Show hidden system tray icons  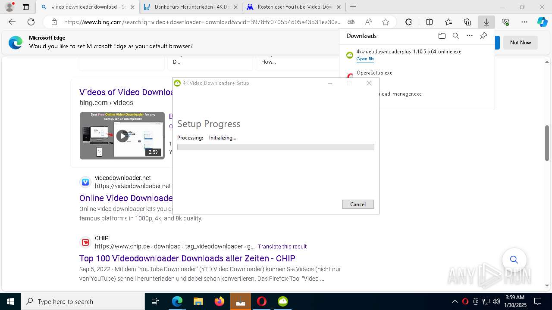[455, 301]
